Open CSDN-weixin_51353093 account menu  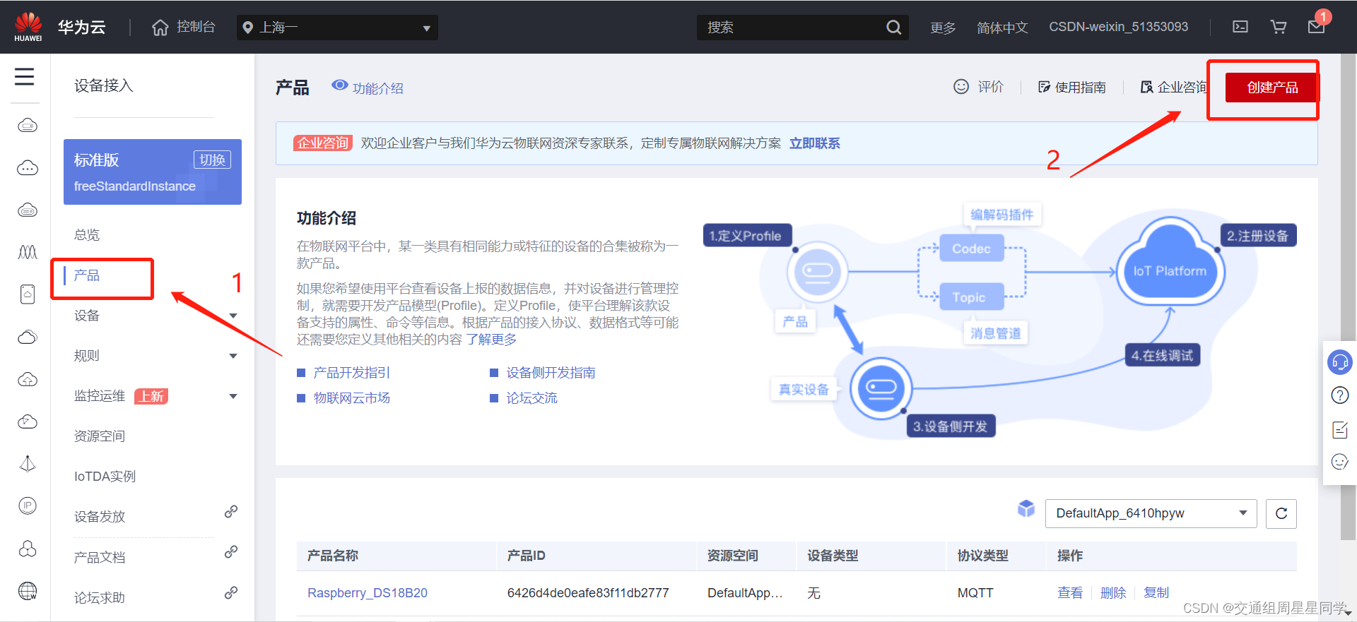coord(1118,27)
